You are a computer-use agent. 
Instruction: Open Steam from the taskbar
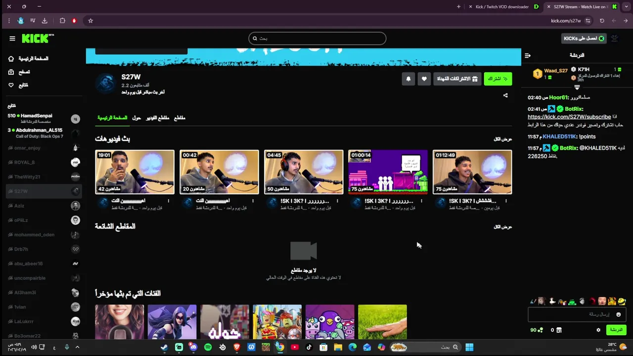(x=164, y=347)
